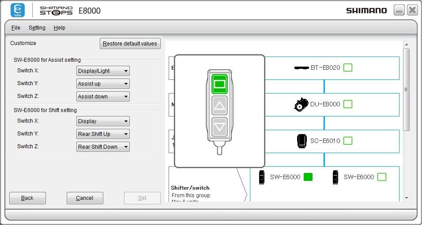Toggle BT-E8020 selection checkbox
The height and width of the screenshot is (225, 422).
click(348, 67)
